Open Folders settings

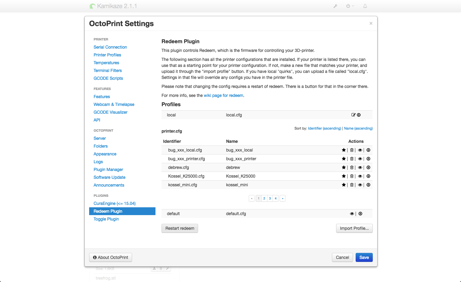(x=101, y=146)
